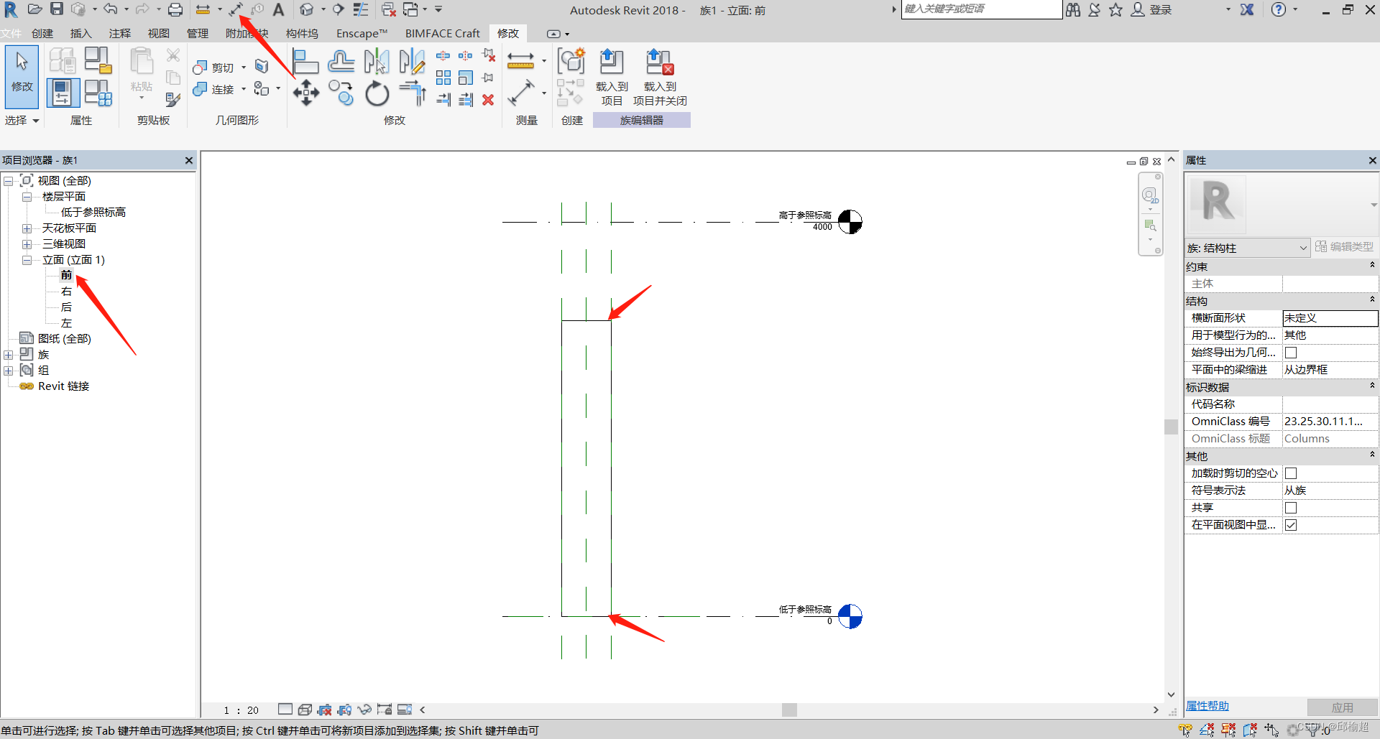The image size is (1380, 739).
Task: Uncheck the 在平面视图中显 checkbox
Action: [x=1292, y=524]
